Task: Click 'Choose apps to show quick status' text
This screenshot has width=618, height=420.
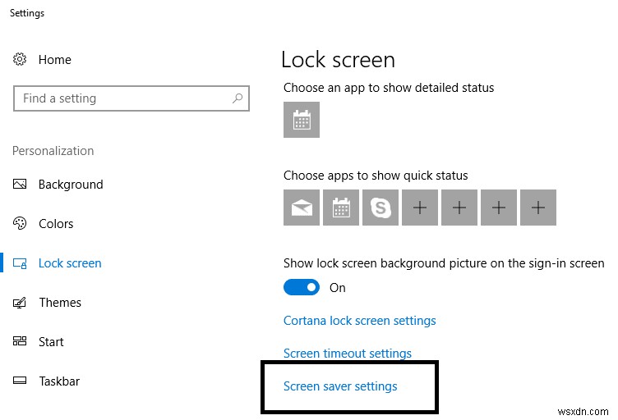Action: 376,175
